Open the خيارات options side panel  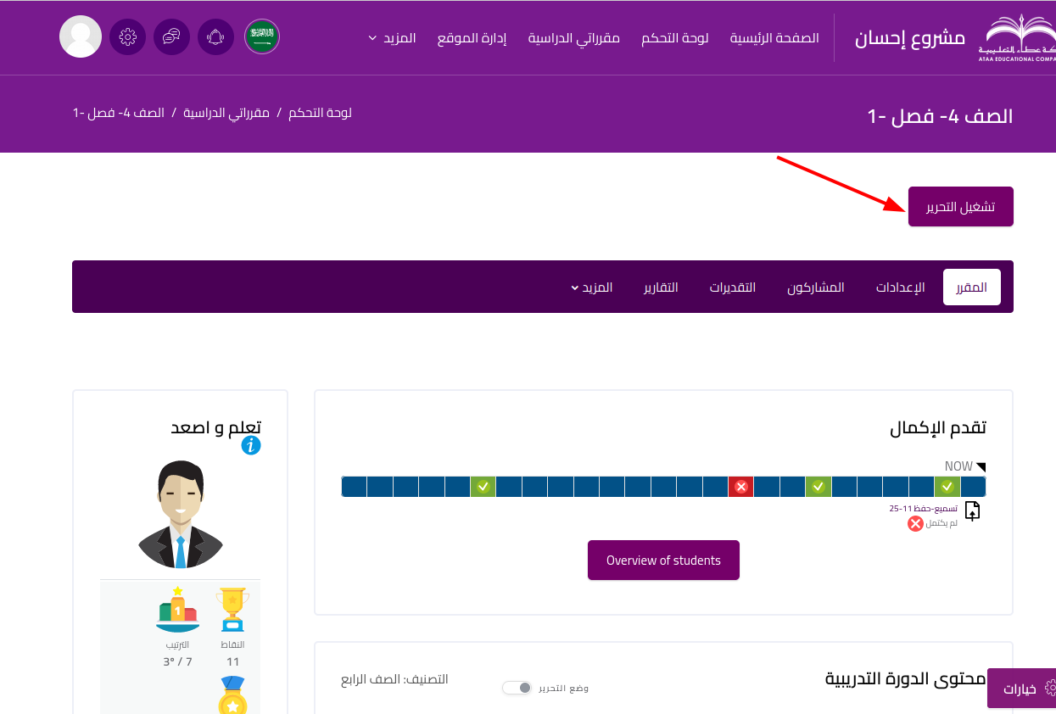coord(1022,689)
